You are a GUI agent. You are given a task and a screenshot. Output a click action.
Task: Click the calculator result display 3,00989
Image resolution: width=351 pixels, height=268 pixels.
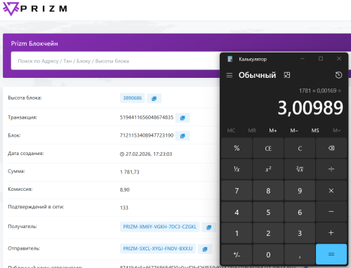310,108
